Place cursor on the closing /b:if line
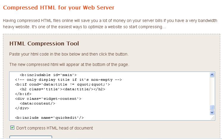 pyautogui.click(x=23, y=94)
